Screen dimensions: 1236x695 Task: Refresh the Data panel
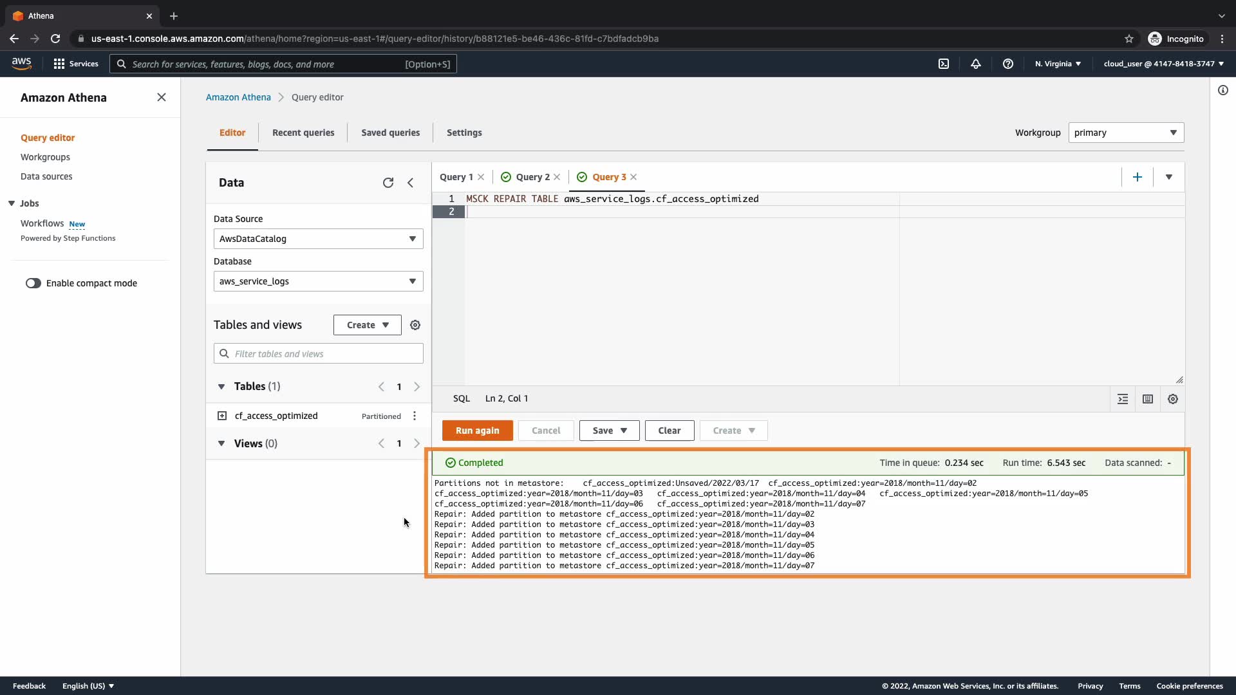[x=388, y=183]
